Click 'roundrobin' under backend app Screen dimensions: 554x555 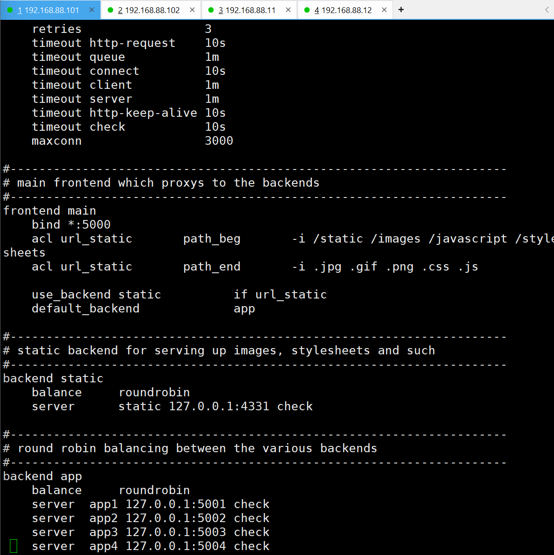[154, 490]
